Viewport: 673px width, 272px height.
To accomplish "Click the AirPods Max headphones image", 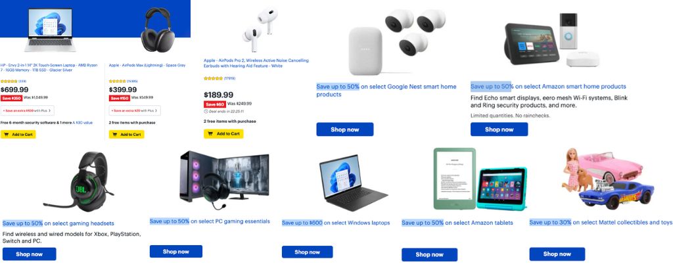I will [157, 29].
